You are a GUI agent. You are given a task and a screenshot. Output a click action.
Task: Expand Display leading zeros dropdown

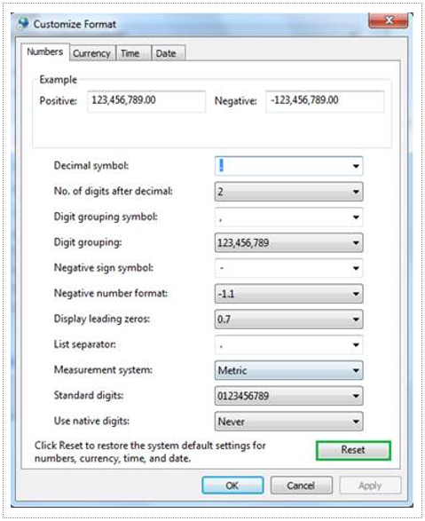click(x=288, y=320)
